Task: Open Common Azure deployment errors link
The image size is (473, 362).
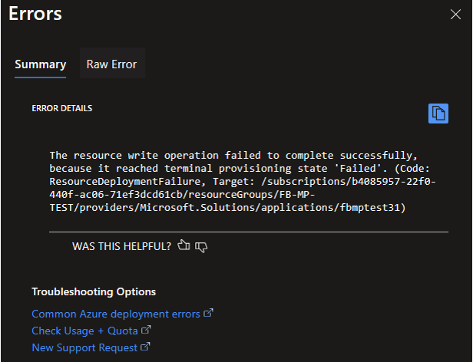Action: [x=115, y=314]
